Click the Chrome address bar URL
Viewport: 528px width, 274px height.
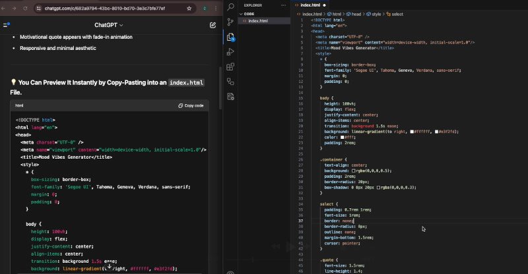tap(105, 9)
